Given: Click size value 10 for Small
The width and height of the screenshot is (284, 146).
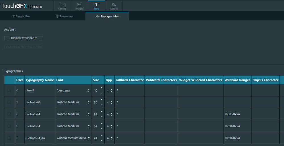Looking at the screenshot, I should click(96, 90).
